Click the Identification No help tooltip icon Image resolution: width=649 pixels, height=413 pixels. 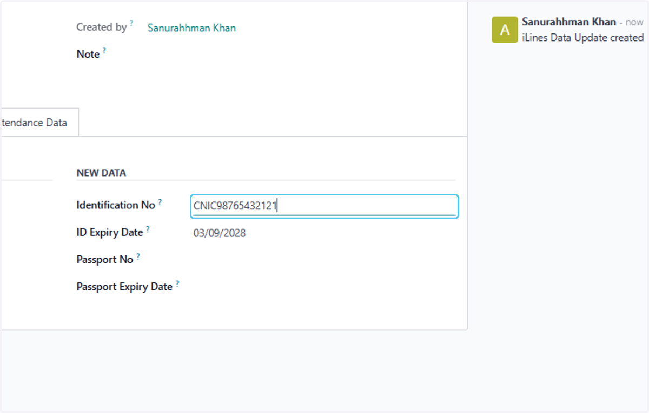click(160, 202)
